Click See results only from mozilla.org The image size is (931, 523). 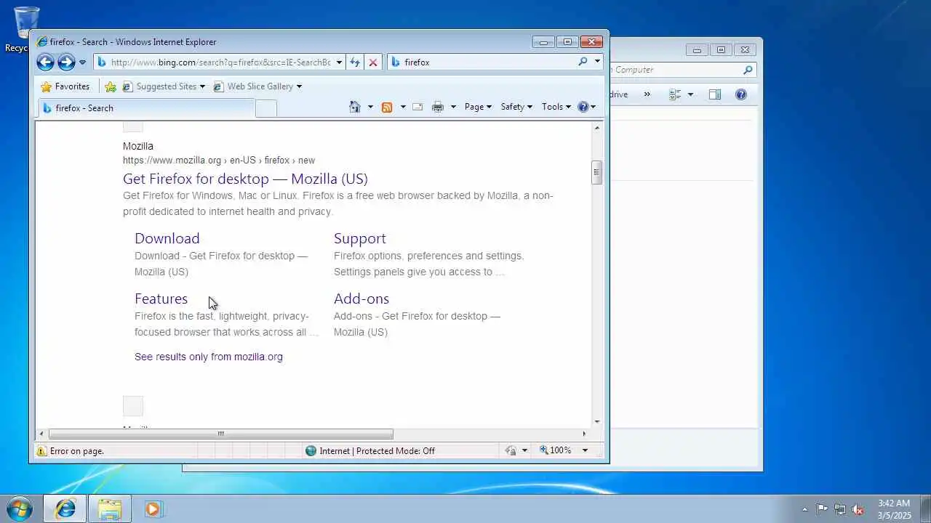pyautogui.click(x=208, y=357)
